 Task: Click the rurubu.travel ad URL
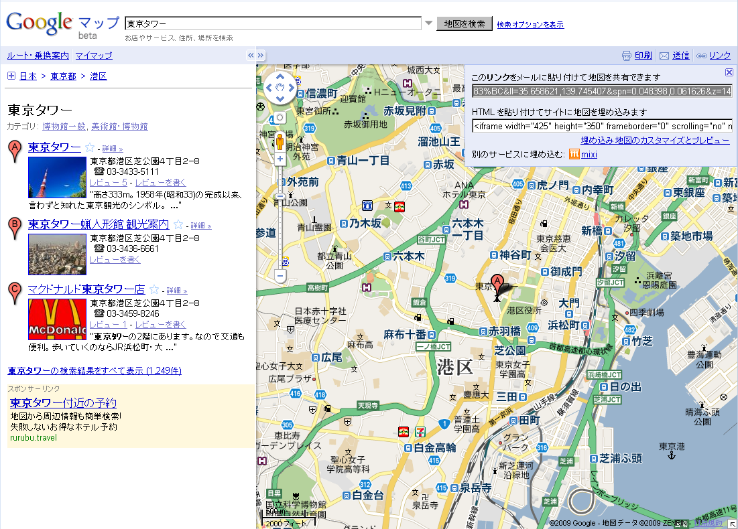34,438
